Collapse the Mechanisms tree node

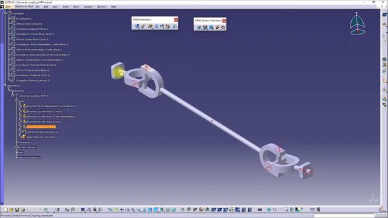(x=9, y=91)
